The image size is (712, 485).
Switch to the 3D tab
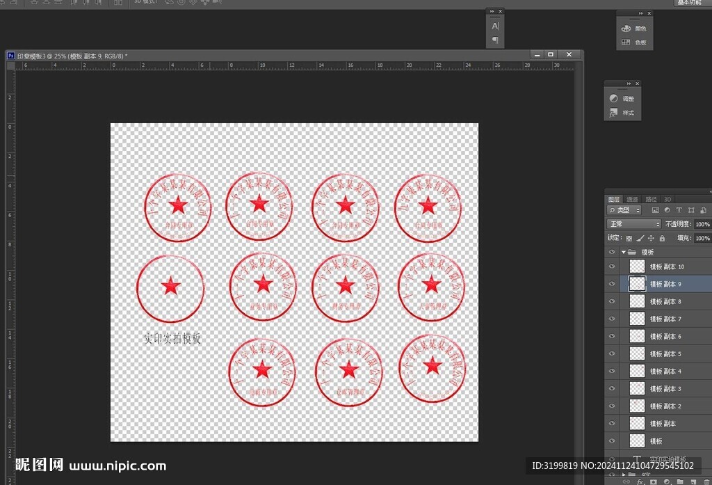[667, 199]
